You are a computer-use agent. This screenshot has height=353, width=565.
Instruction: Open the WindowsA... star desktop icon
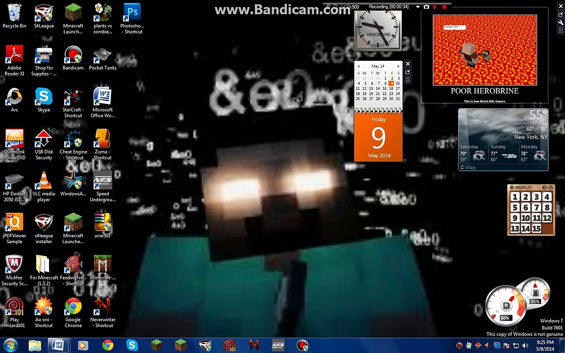[73, 184]
